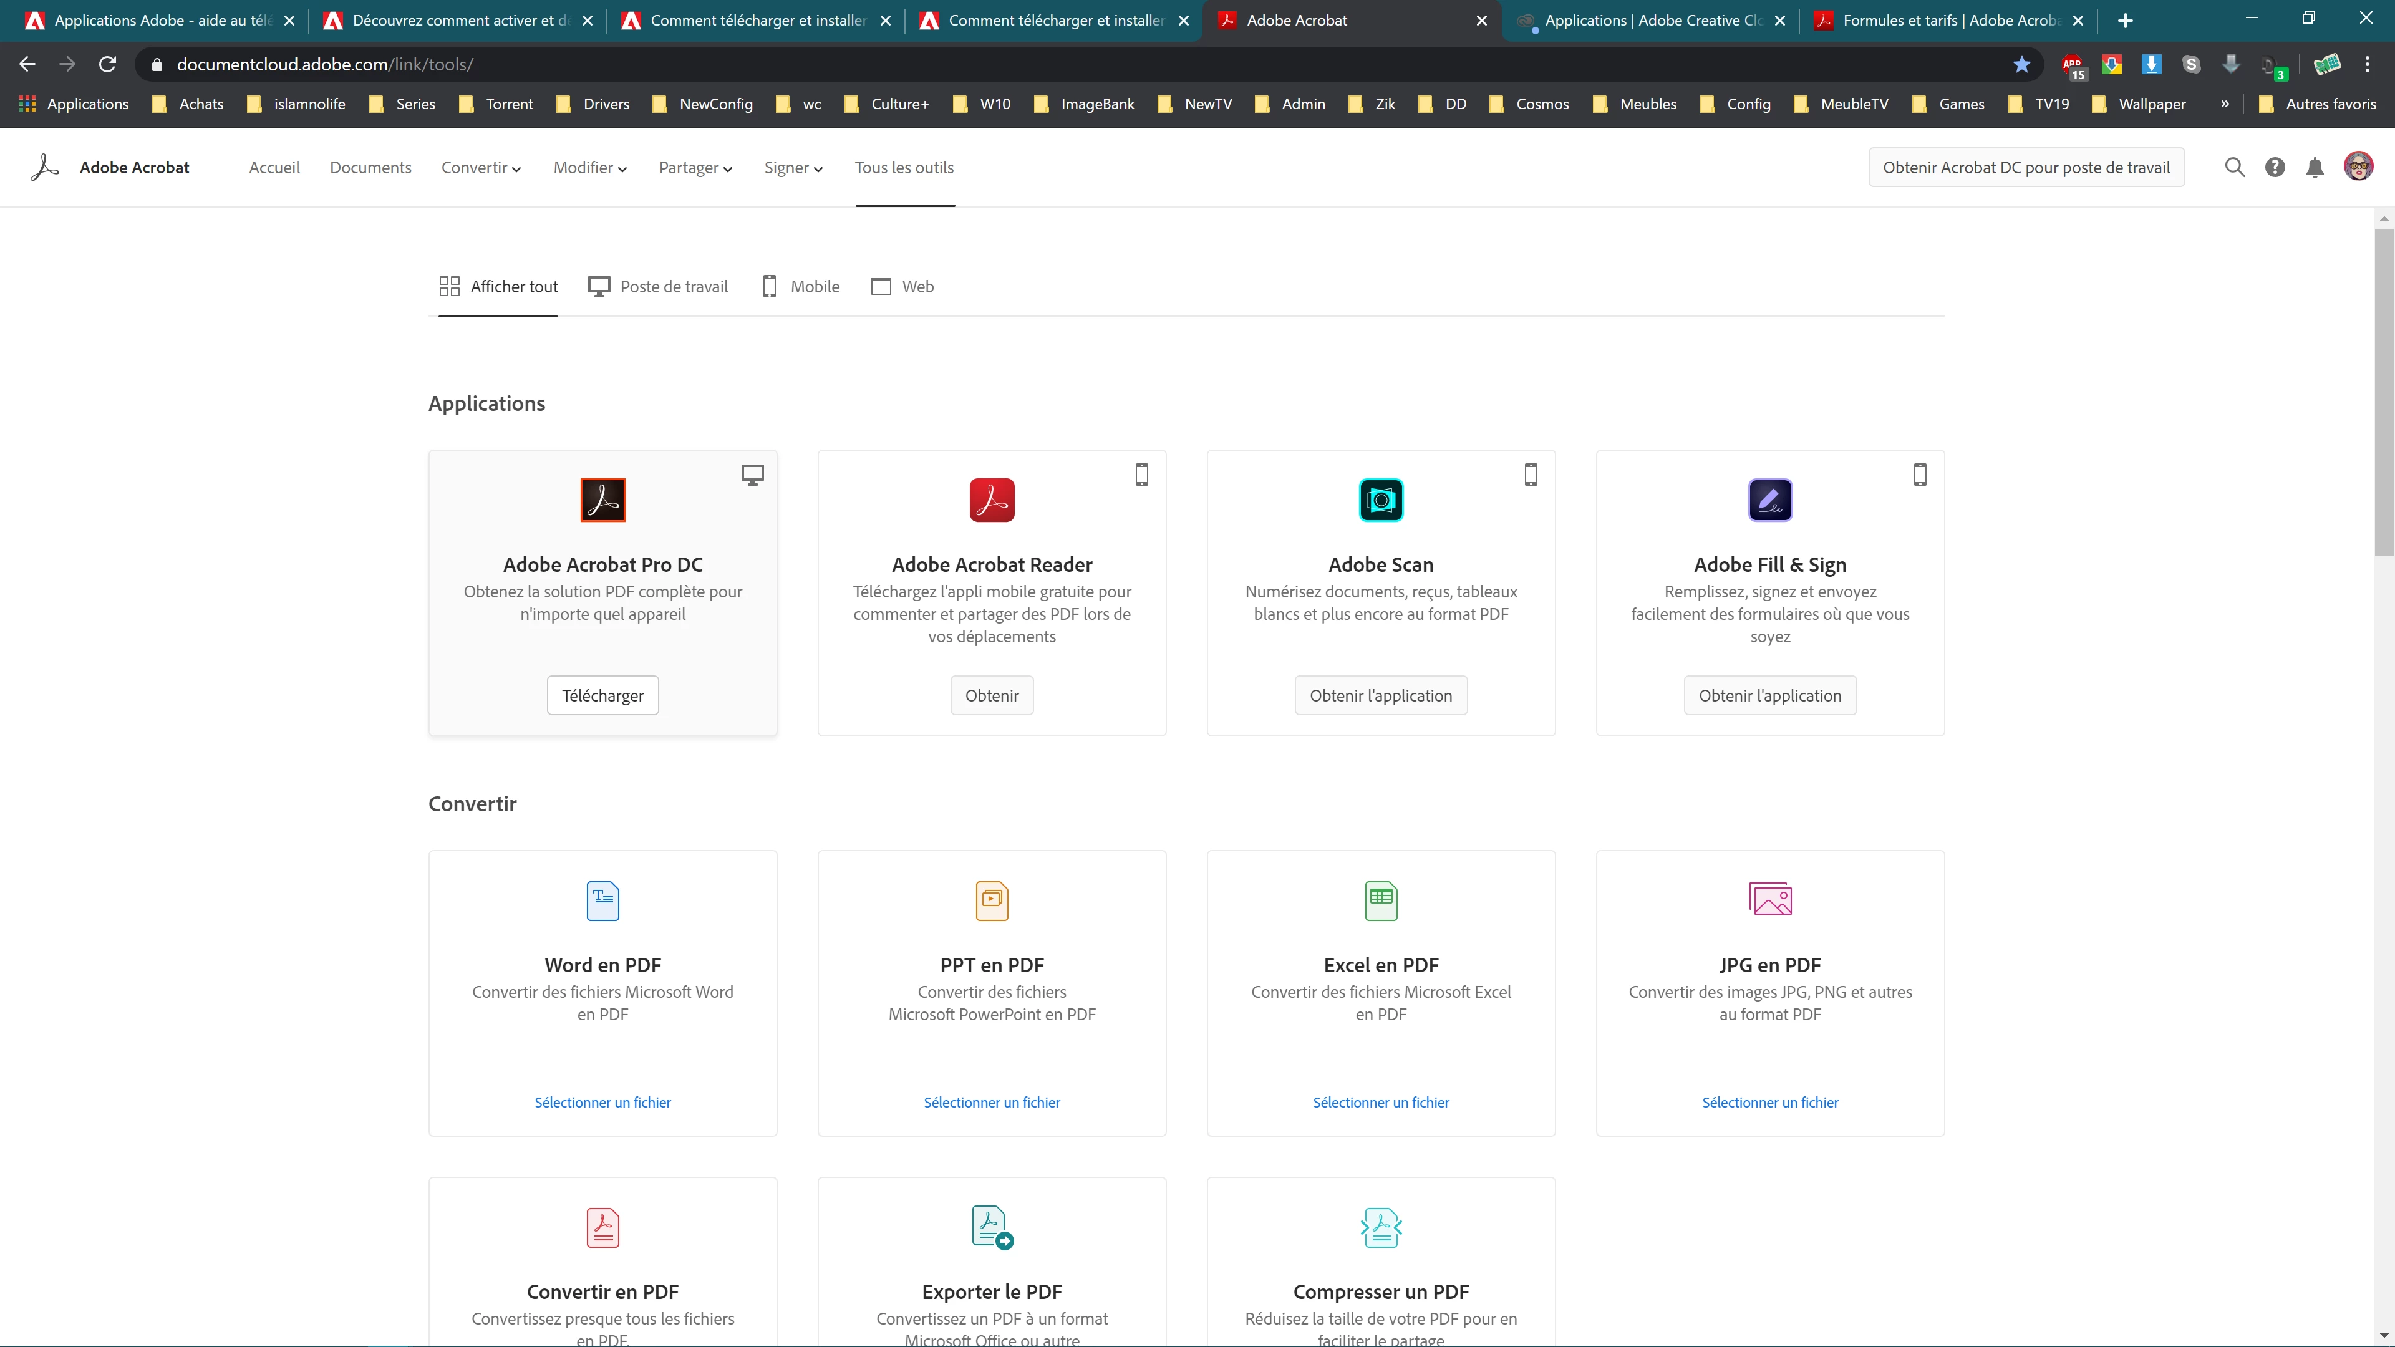The height and width of the screenshot is (1347, 2395).
Task: Open the help question mark icon
Action: coord(2274,167)
